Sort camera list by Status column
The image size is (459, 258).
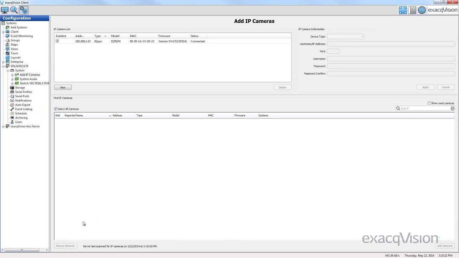(198, 36)
